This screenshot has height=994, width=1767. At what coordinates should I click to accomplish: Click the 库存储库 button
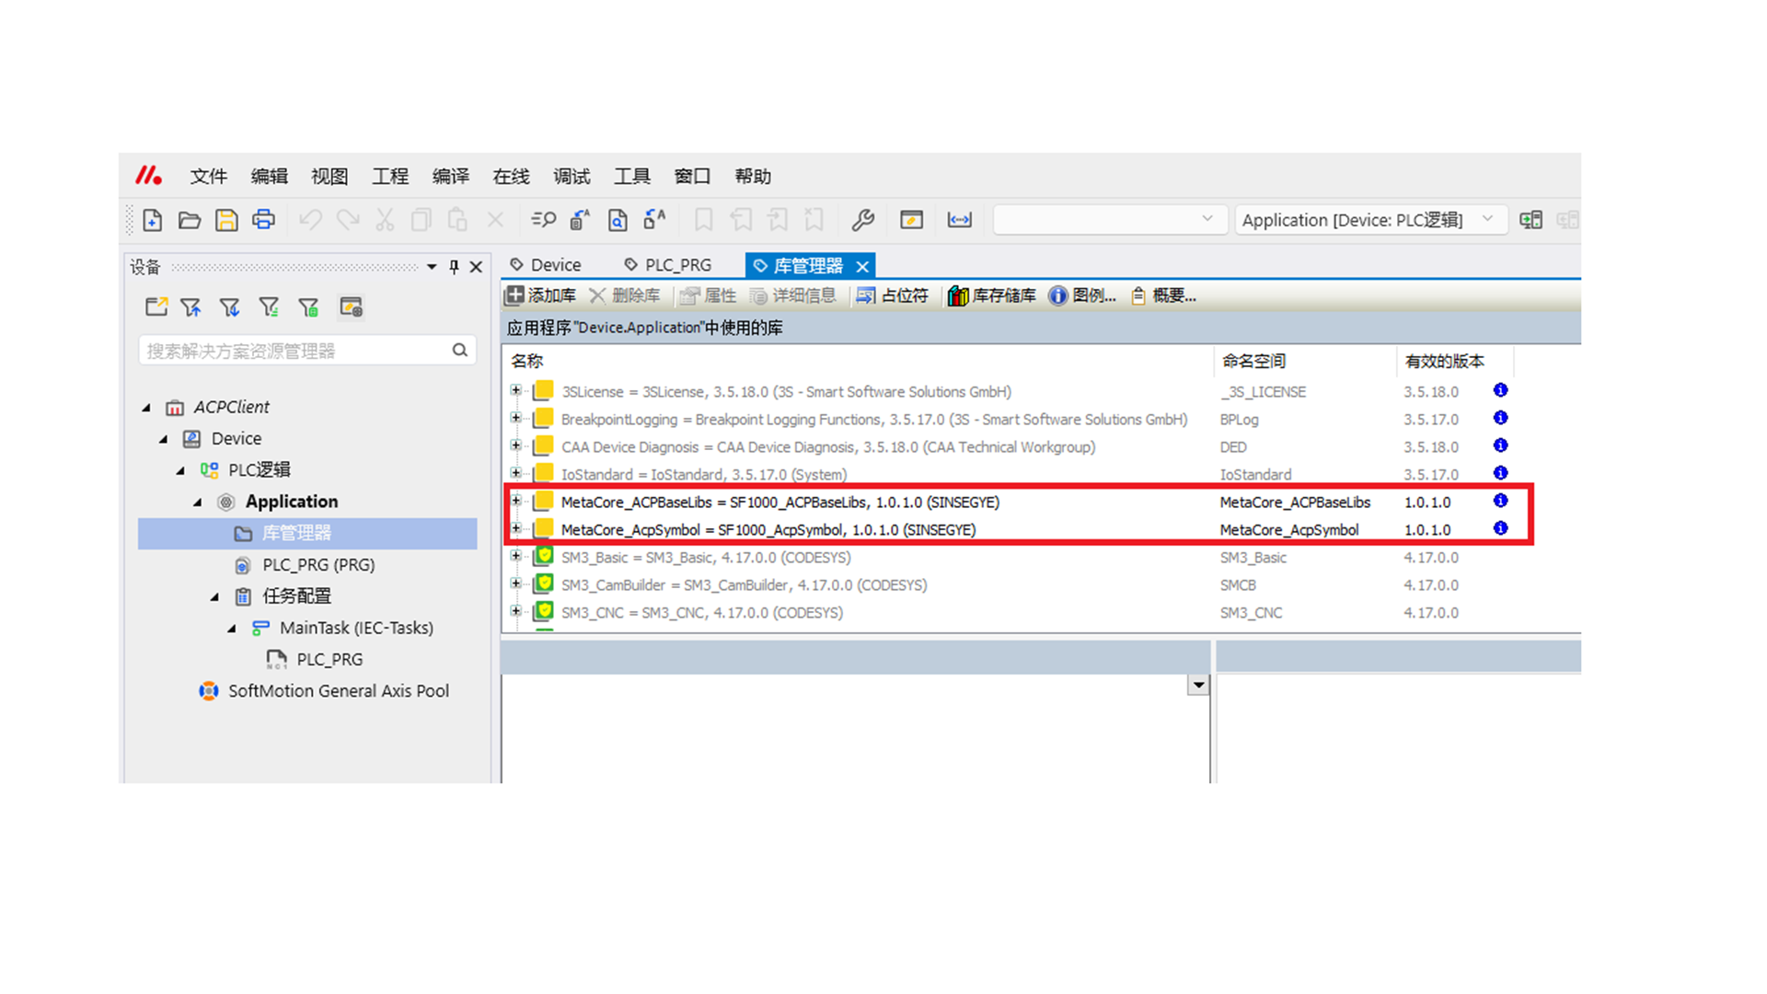tap(992, 295)
